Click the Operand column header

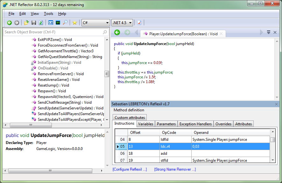click(230, 133)
